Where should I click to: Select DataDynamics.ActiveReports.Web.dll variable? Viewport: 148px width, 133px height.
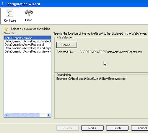27,41
